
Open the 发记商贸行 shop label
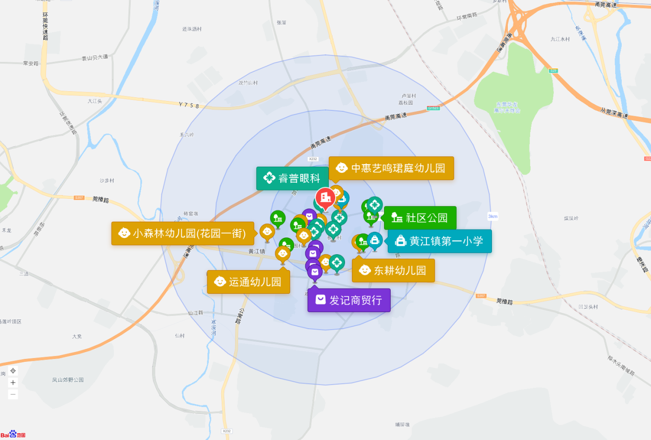point(349,300)
